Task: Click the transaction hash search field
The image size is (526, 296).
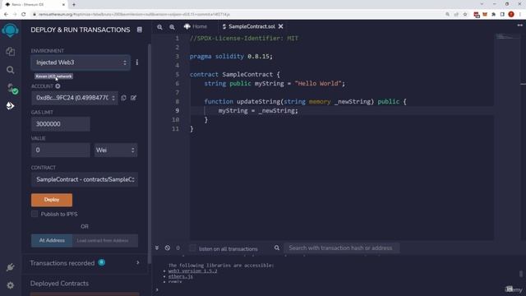Action: tap(342, 248)
